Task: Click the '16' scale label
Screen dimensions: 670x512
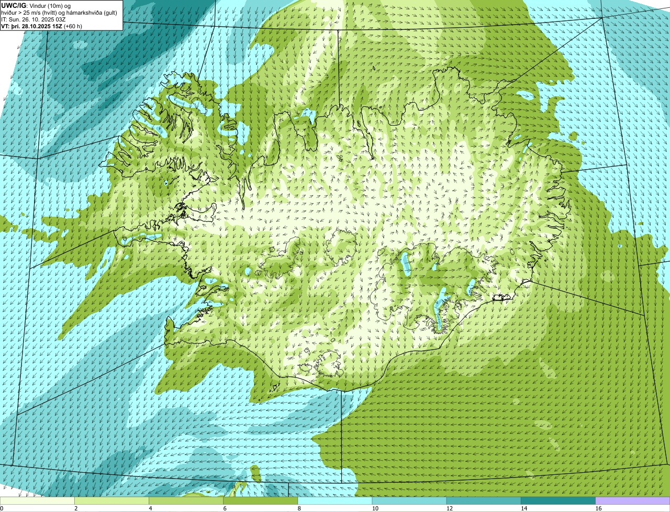Action: (x=598, y=508)
